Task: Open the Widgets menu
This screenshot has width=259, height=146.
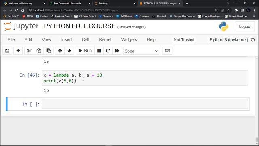Action: tap(129, 40)
